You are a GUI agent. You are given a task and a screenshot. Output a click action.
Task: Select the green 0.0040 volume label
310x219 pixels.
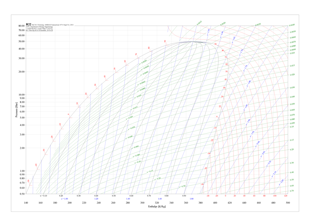click(x=292, y=25)
